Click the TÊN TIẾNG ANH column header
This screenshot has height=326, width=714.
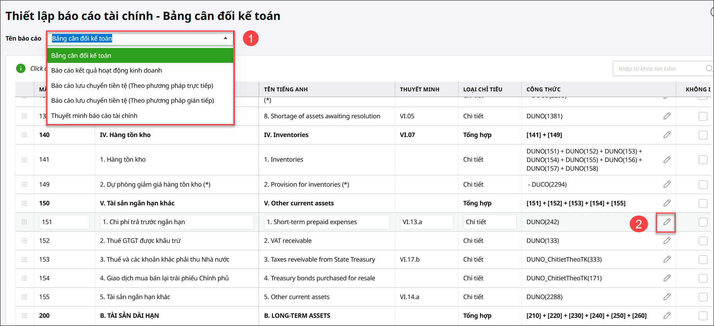(286, 89)
